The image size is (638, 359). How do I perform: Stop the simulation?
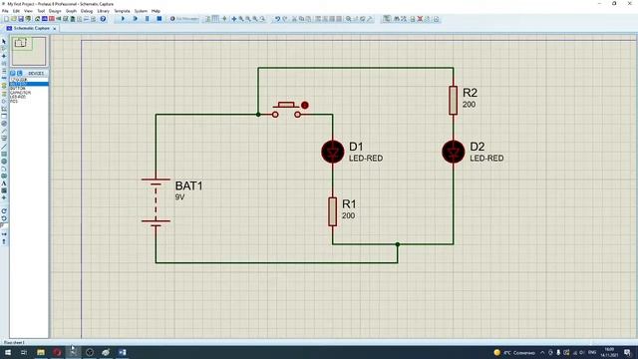[x=159, y=19]
